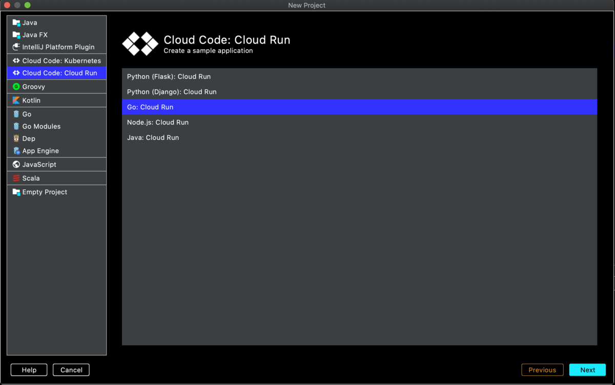Viewport: 615px width, 385px height.
Task: Go back with the Previous button
Action: click(542, 370)
